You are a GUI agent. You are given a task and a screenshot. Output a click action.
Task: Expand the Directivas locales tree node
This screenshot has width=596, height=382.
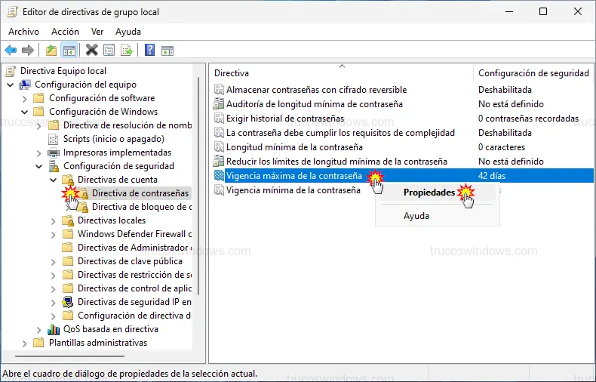pyautogui.click(x=53, y=220)
